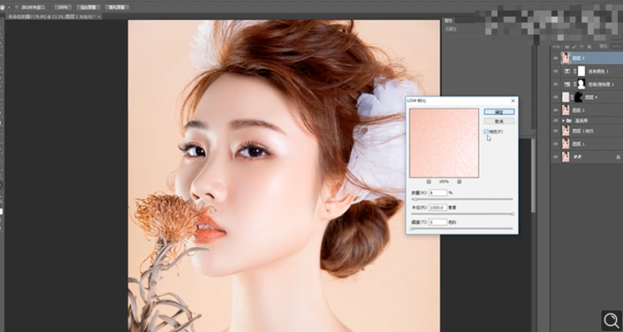Select the 图层 4 layer thumbnail
623x332 pixels.
pyautogui.click(x=566, y=97)
